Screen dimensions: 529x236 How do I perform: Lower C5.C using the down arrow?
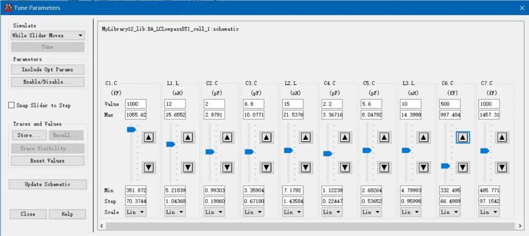[384, 167]
